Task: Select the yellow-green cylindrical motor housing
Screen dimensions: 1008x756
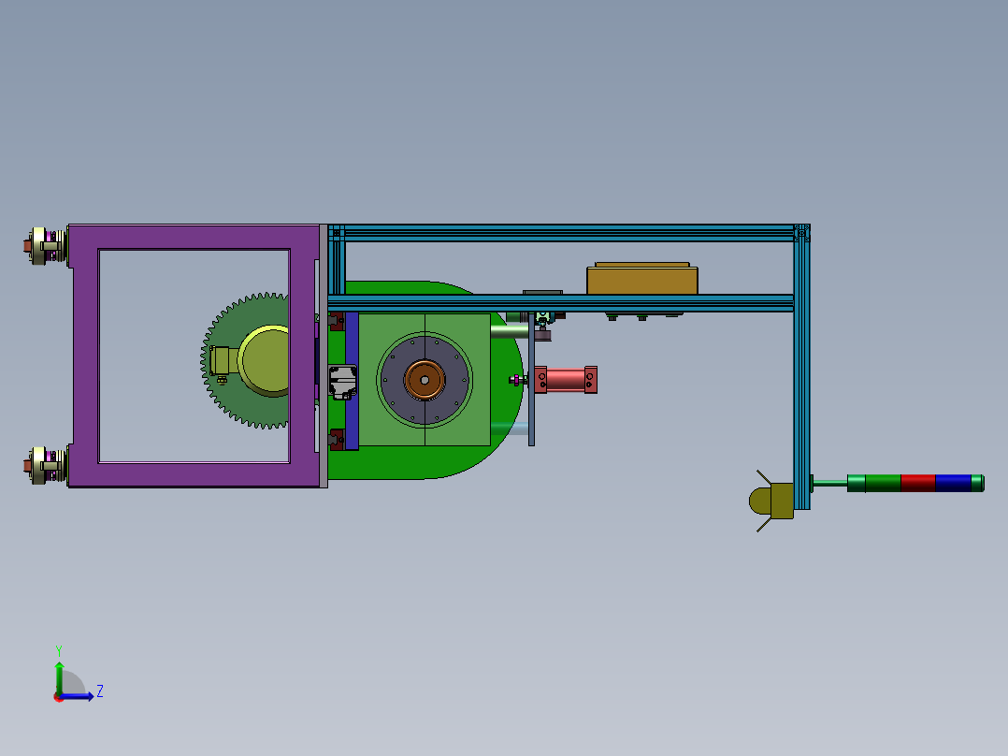Action: [x=265, y=360]
